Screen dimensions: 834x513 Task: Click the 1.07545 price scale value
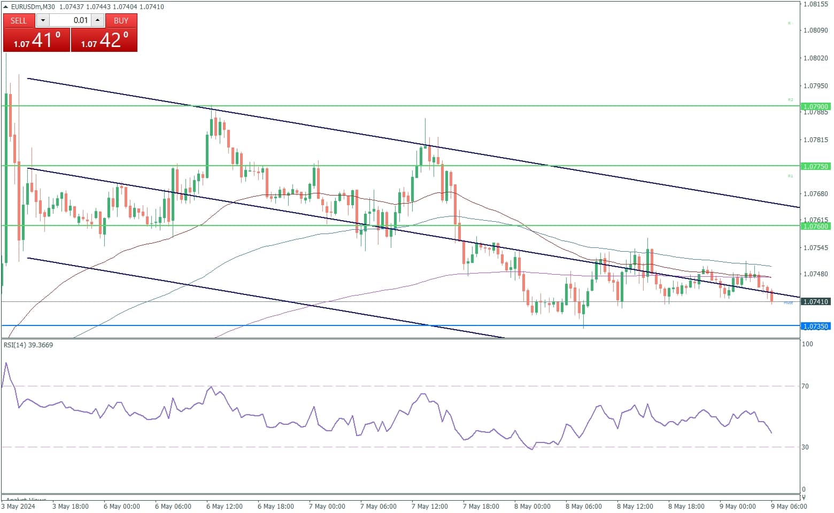(816, 247)
